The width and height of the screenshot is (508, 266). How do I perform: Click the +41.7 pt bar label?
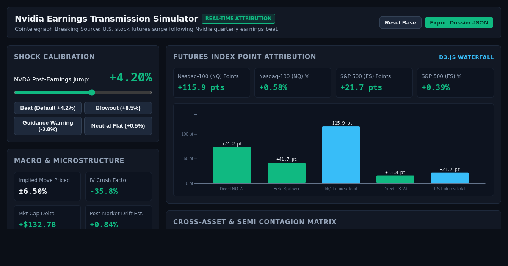287,160
